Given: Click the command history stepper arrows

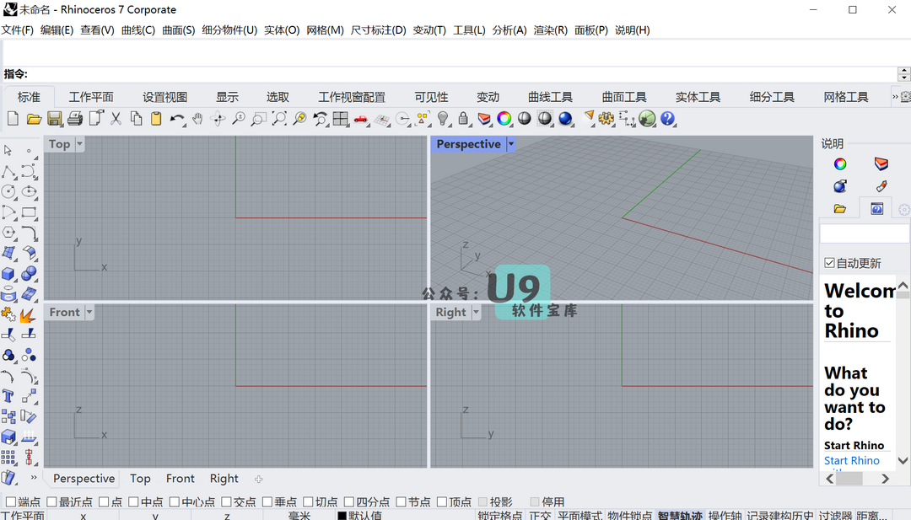Looking at the screenshot, I should point(903,73).
